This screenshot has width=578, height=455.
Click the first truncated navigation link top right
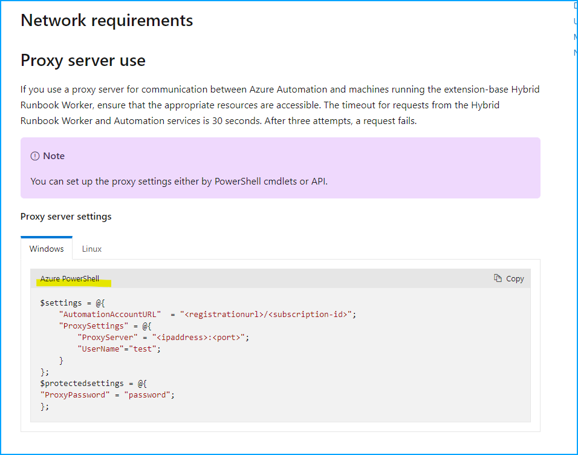(574, 5)
